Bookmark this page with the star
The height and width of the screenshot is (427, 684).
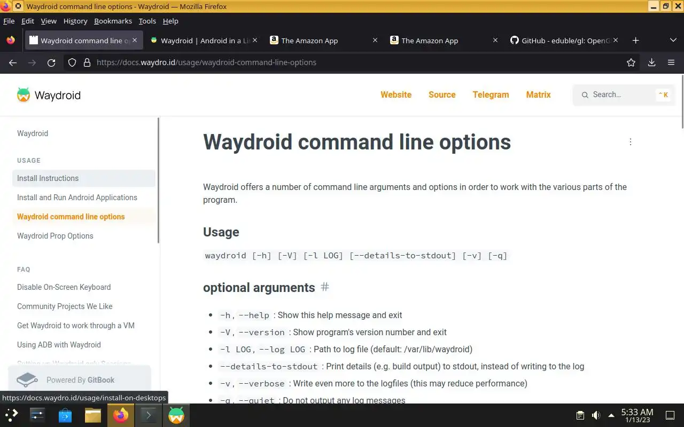coord(631,62)
